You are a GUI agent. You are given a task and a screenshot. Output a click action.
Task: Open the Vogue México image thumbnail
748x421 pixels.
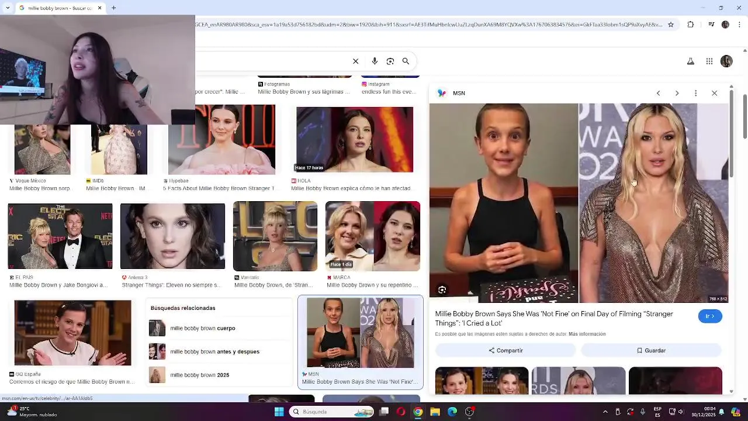tap(42, 150)
